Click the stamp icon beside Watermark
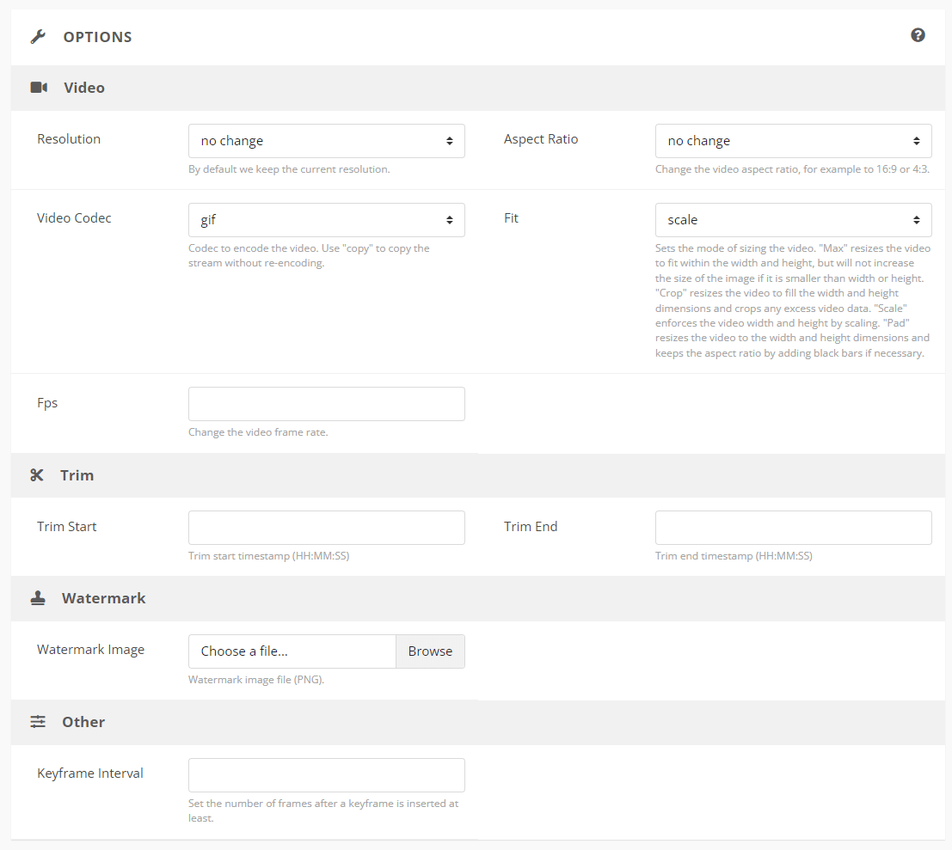 pyautogui.click(x=38, y=598)
